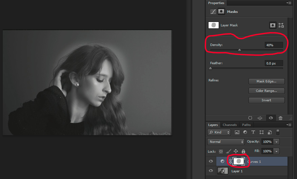The image size is (297, 179).
Task: Click the lock all padlock icon
Action: click(x=243, y=151)
